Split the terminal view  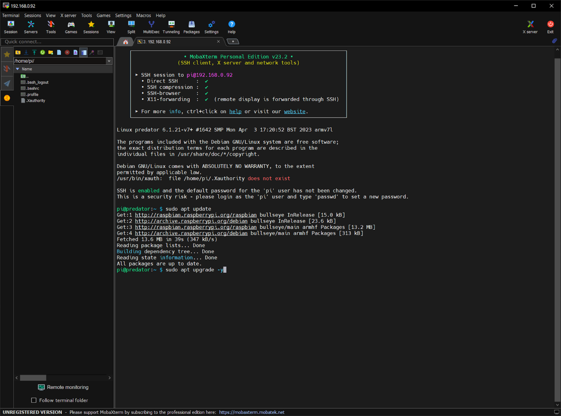tap(131, 26)
